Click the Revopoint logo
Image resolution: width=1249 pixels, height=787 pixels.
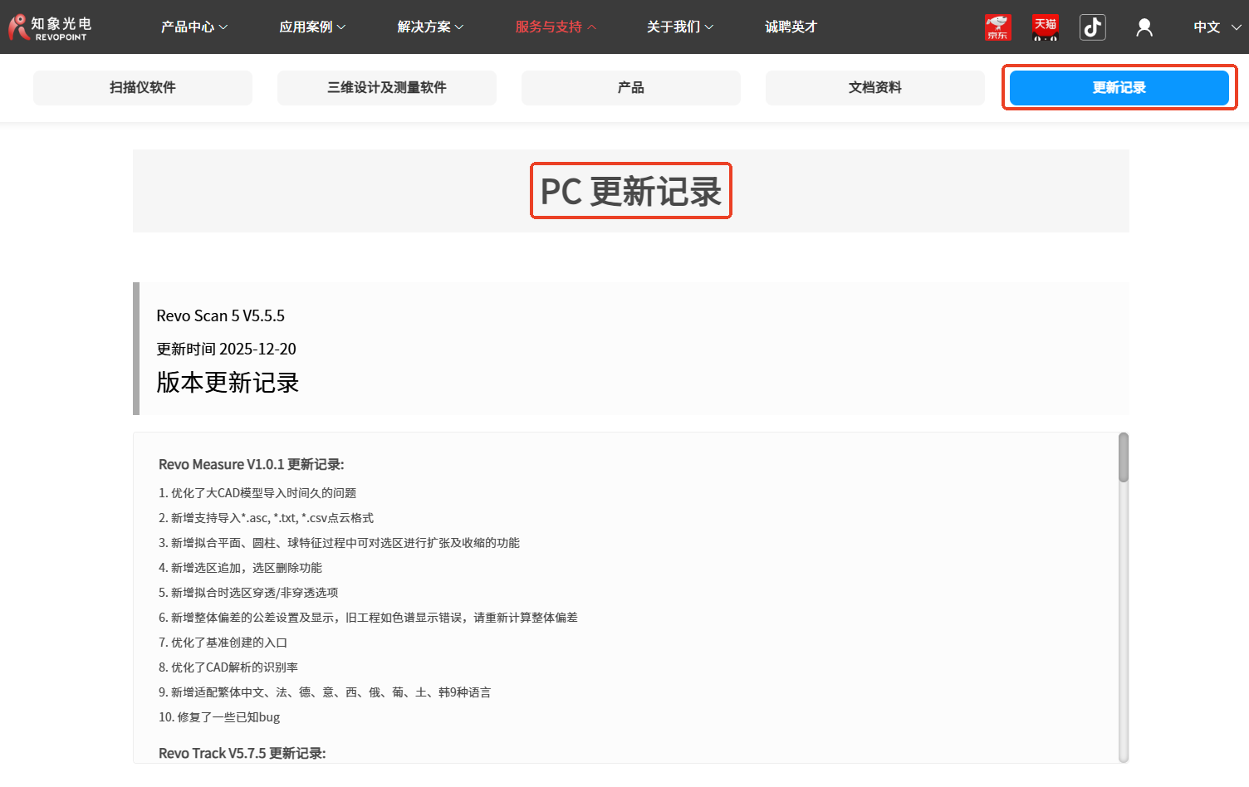coord(50,27)
